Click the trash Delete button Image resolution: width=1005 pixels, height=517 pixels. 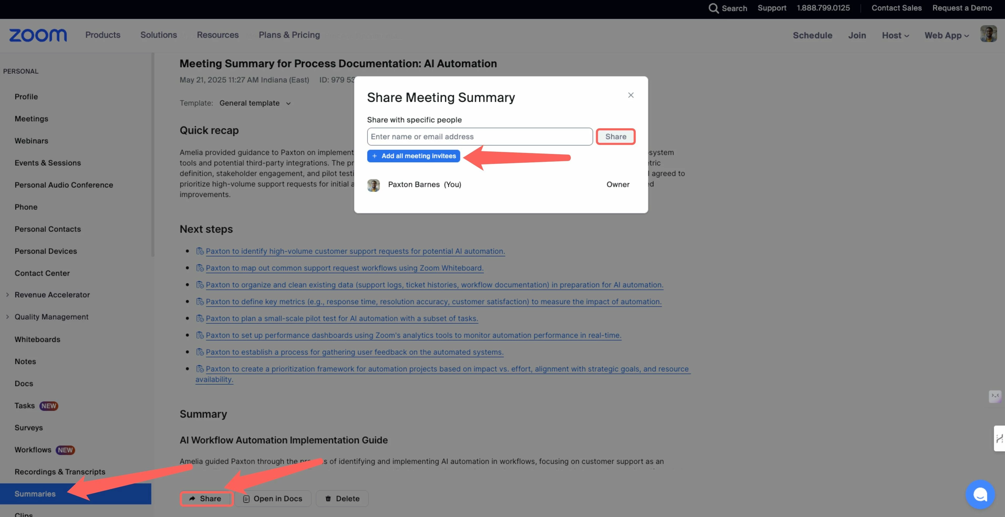[x=342, y=498]
